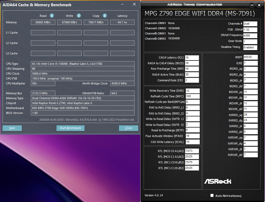Click the Memory Copy value 70617 MB/s
Viewport: 265px width, 202px height.
(x=96, y=22)
